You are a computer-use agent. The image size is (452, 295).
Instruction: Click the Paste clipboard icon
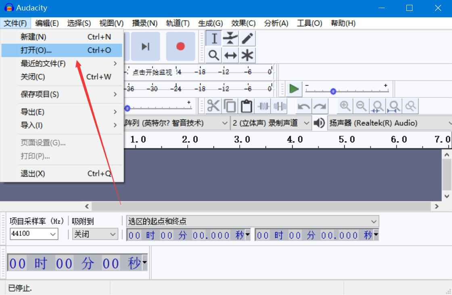coord(247,106)
